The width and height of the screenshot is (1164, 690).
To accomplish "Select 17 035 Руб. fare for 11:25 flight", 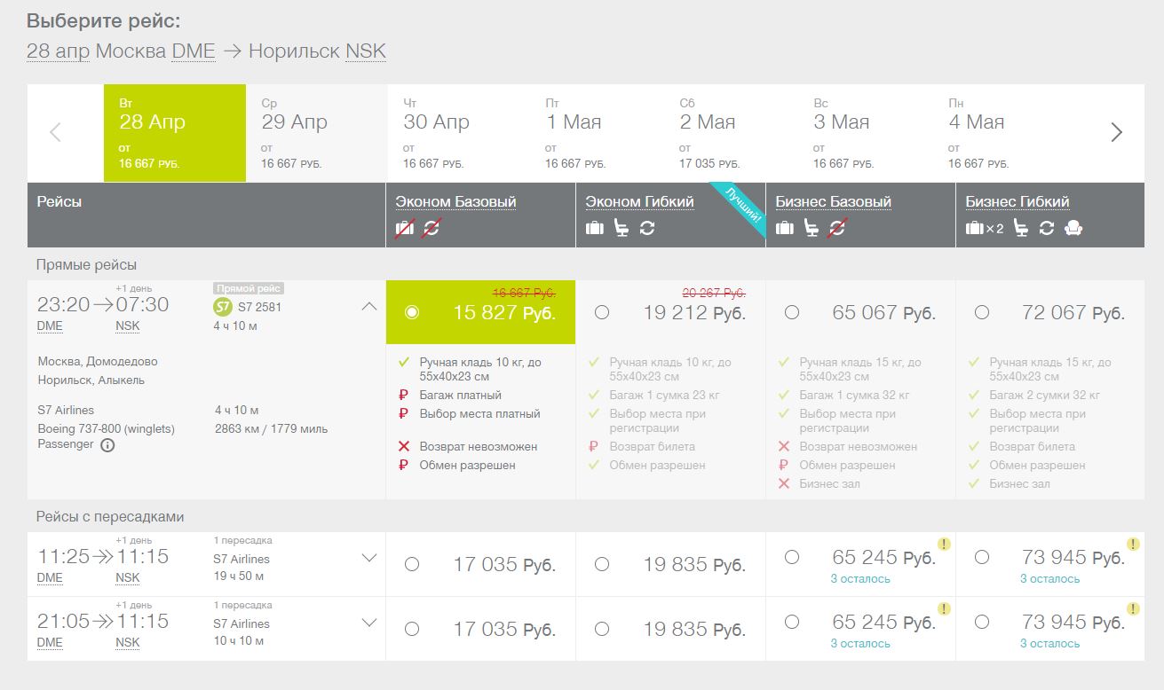I will pyautogui.click(x=411, y=564).
